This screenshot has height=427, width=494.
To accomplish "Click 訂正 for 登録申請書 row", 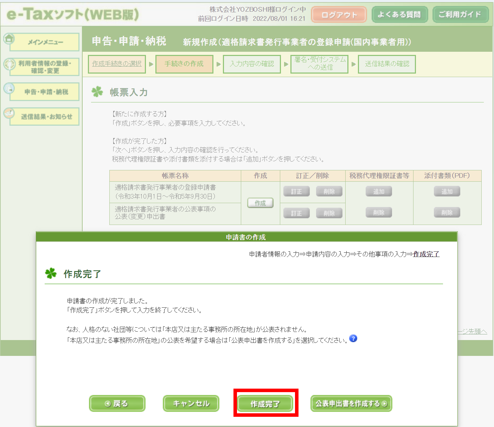I will click(296, 191).
